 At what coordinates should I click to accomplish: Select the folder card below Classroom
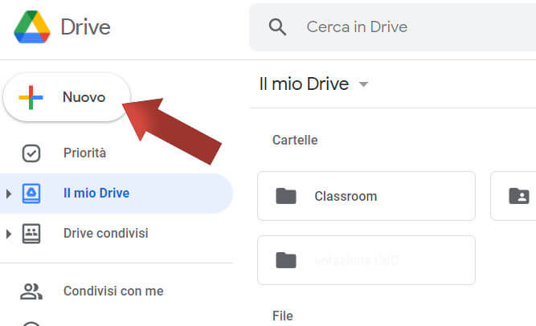pyautogui.click(x=366, y=260)
